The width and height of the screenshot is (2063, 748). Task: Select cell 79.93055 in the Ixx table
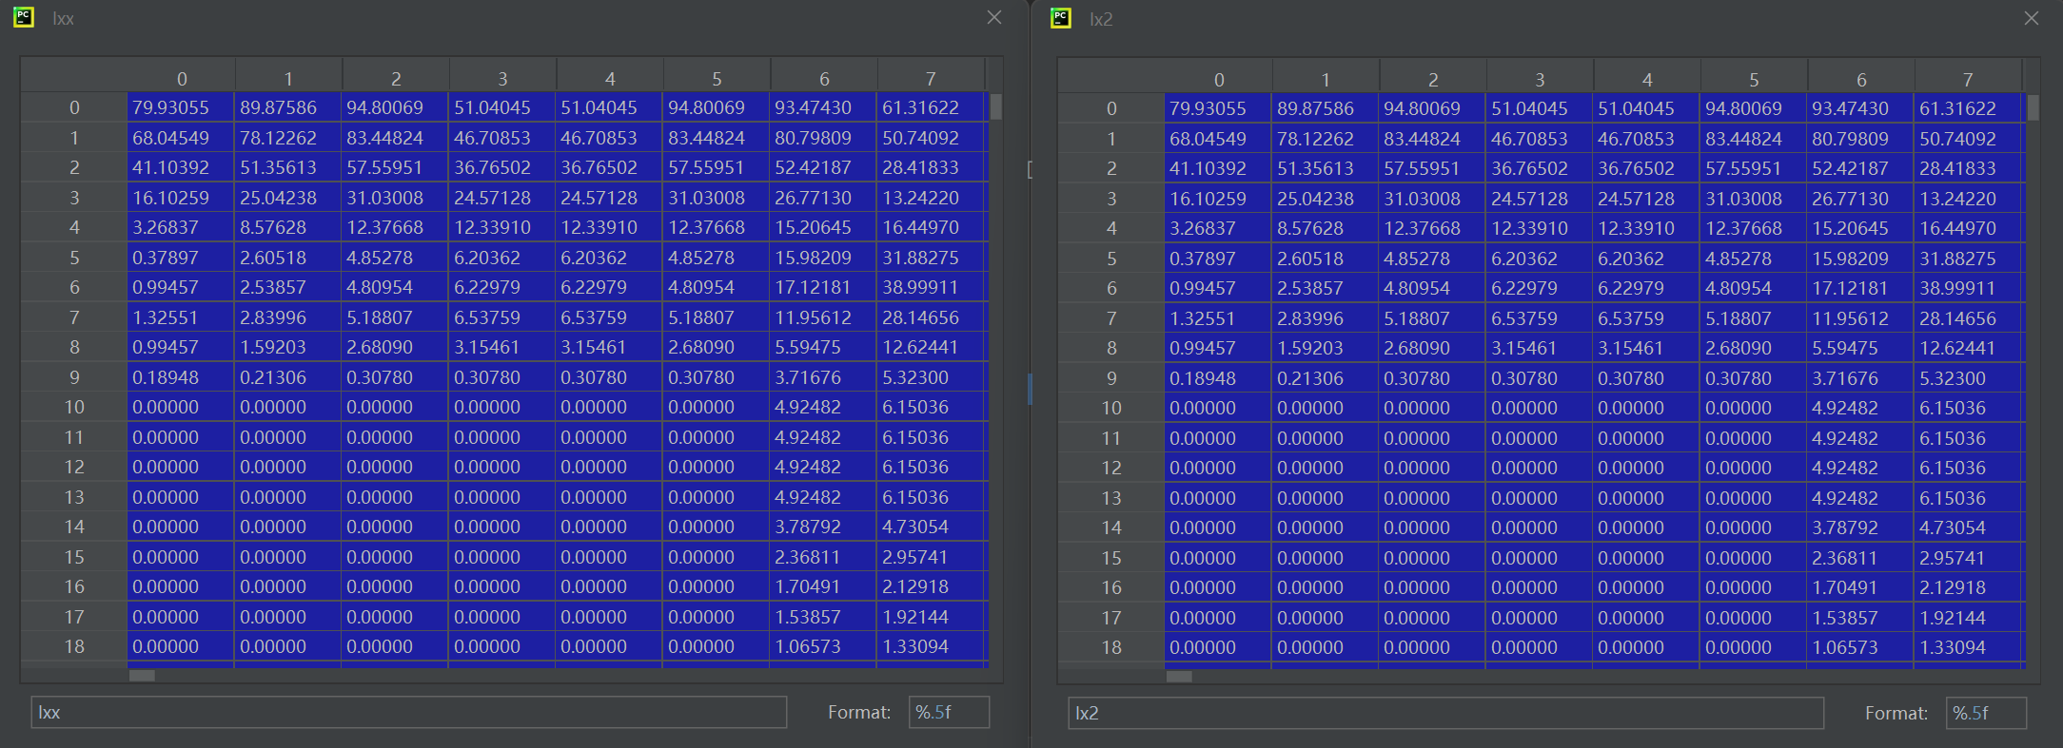(x=181, y=107)
